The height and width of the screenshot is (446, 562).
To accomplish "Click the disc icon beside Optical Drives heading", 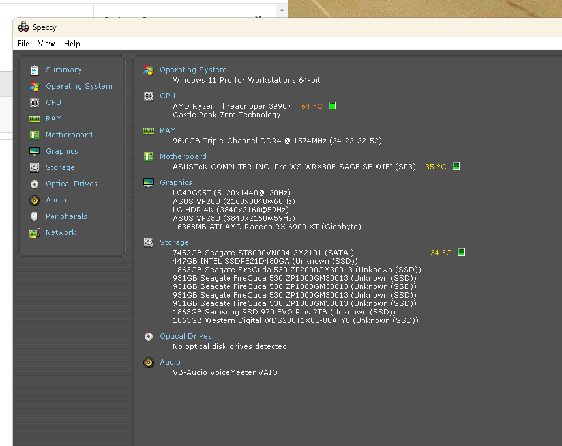I will (149, 337).
